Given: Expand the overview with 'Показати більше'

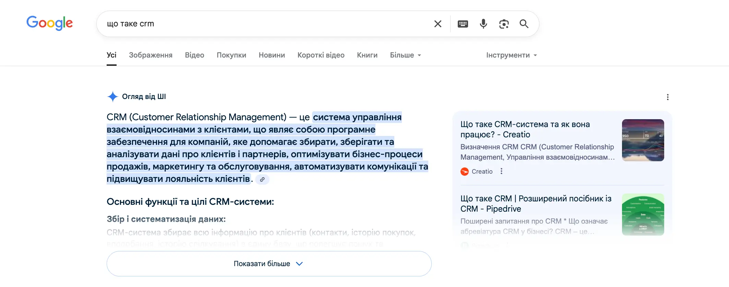Looking at the screenshot, I should (x=269, y=264).
